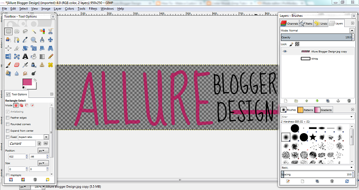Select the Paths tool in toolbox
The image size is (359, 190).
(x=17, y=39)
